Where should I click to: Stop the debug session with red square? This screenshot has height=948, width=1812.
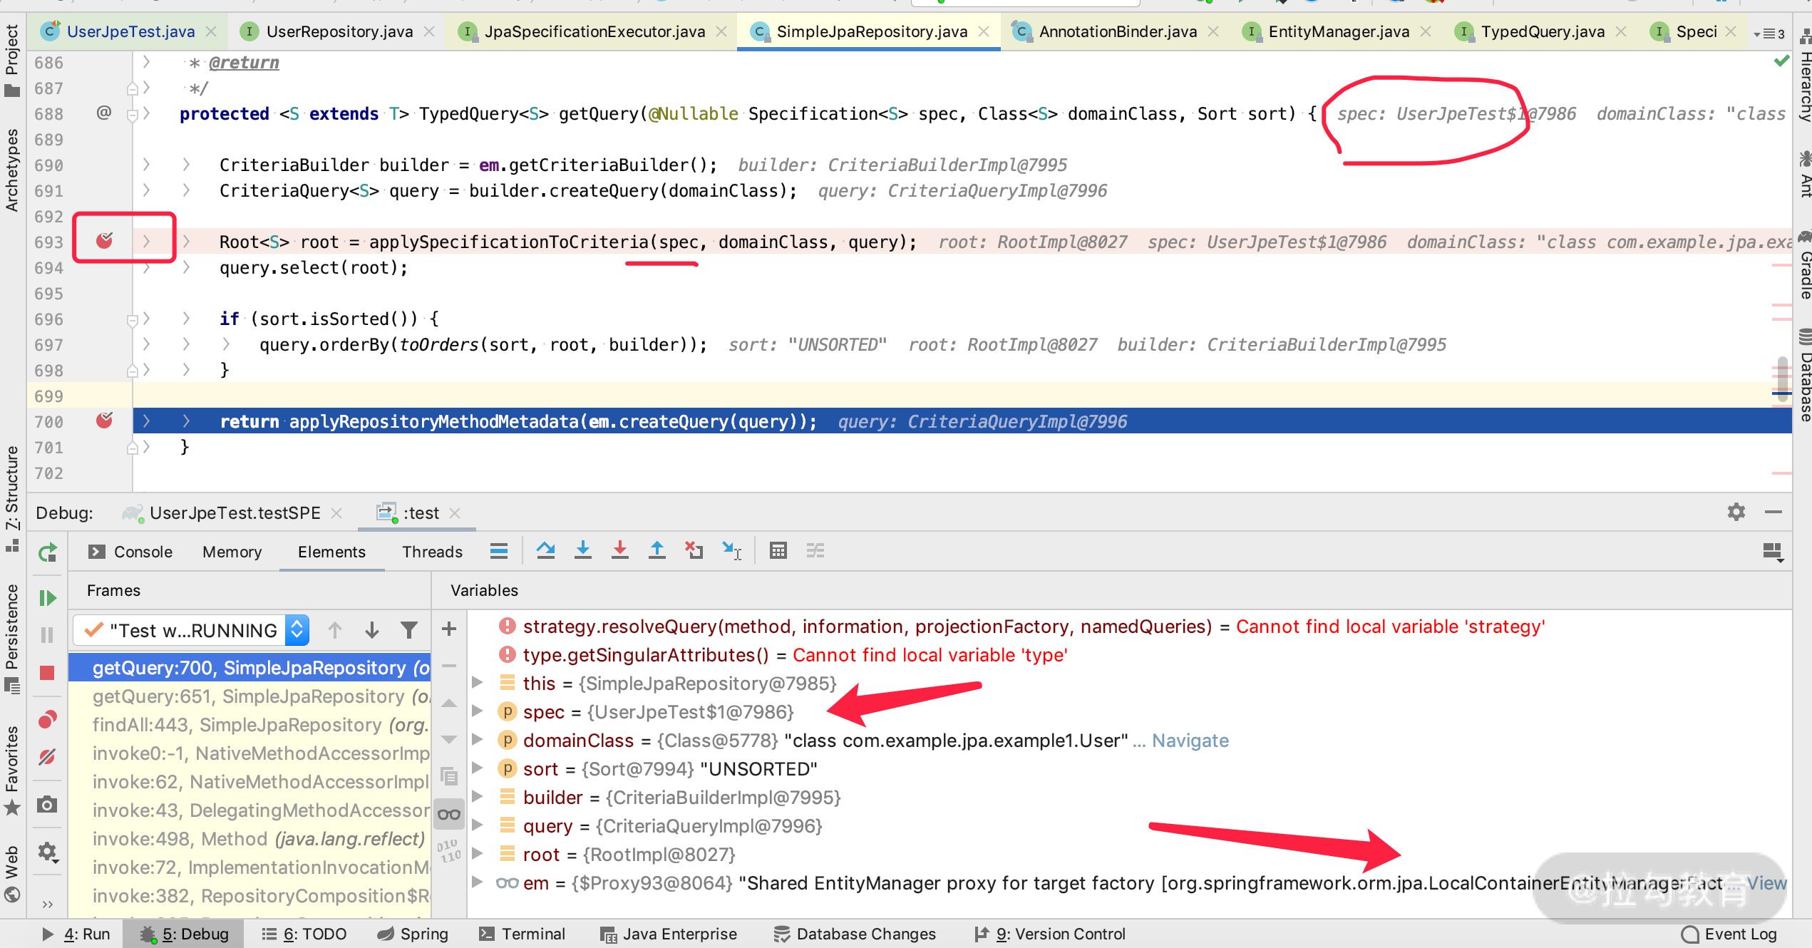click(47, 673)
